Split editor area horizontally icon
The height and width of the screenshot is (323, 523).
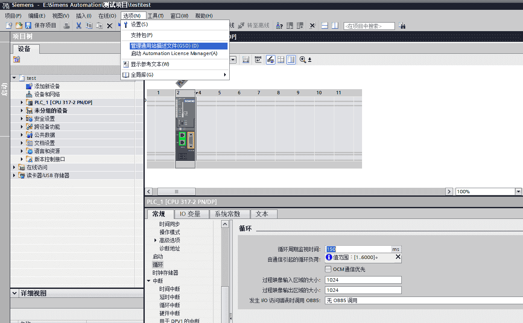[x=324, y=26]
